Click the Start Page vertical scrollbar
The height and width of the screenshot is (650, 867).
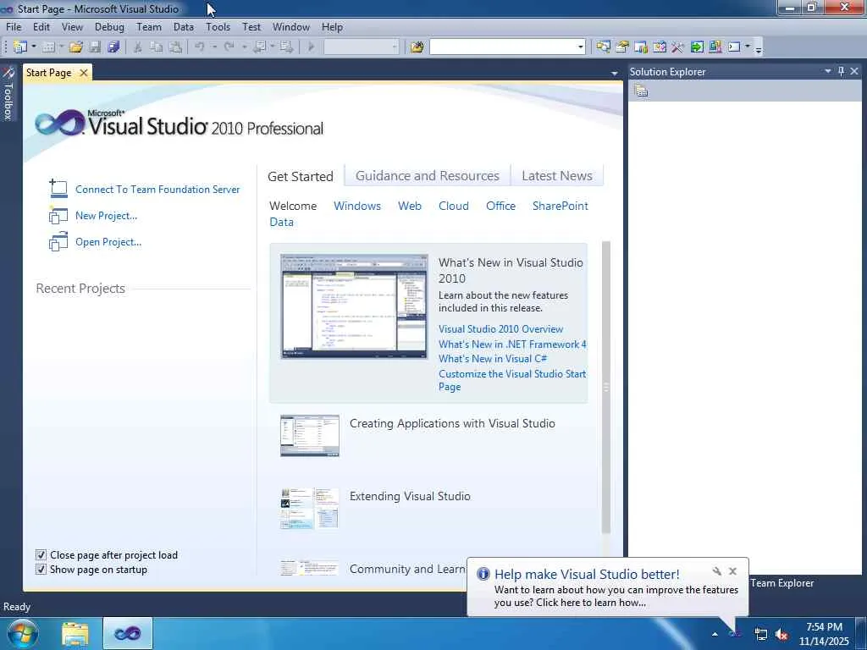tap(606, 387)
